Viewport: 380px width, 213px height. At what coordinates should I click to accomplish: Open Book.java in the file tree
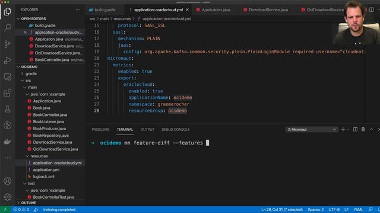pos(42,108)
